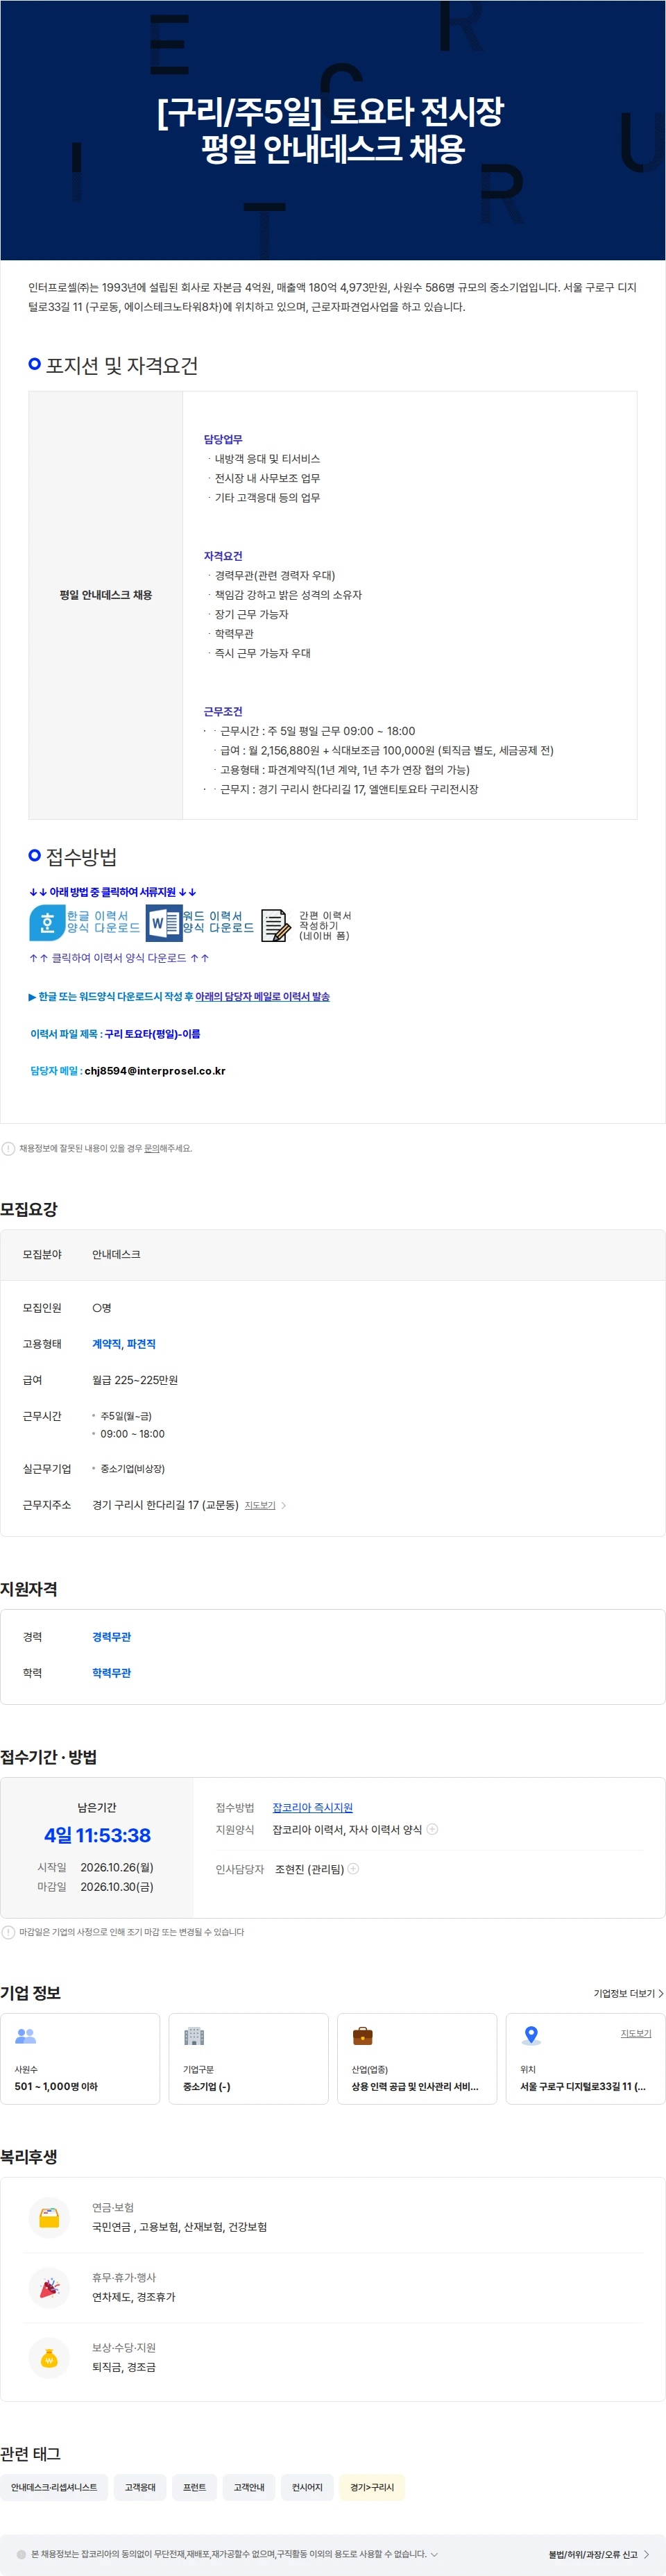Click the 경력무관 value in 지원자격
The image size is (666, 2576).
pos(111,1637)
